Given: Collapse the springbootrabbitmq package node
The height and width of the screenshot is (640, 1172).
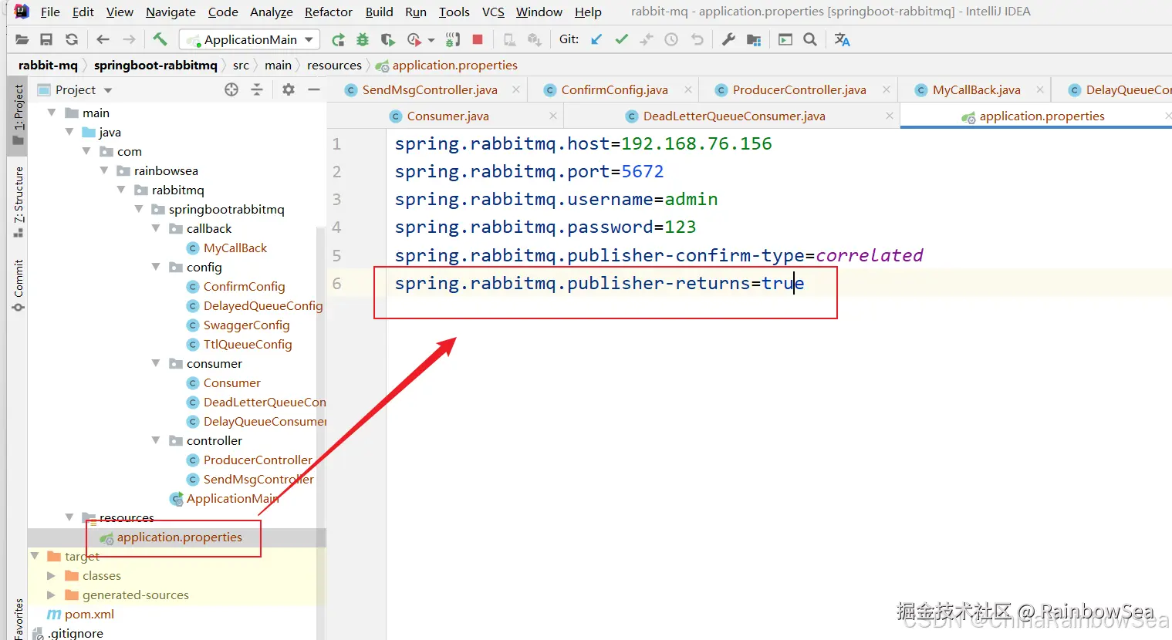Looking at the screenshot, I should tap(139, 209).
